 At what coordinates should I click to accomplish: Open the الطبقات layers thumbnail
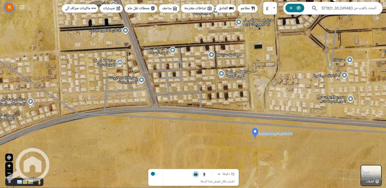coord(371,175)
